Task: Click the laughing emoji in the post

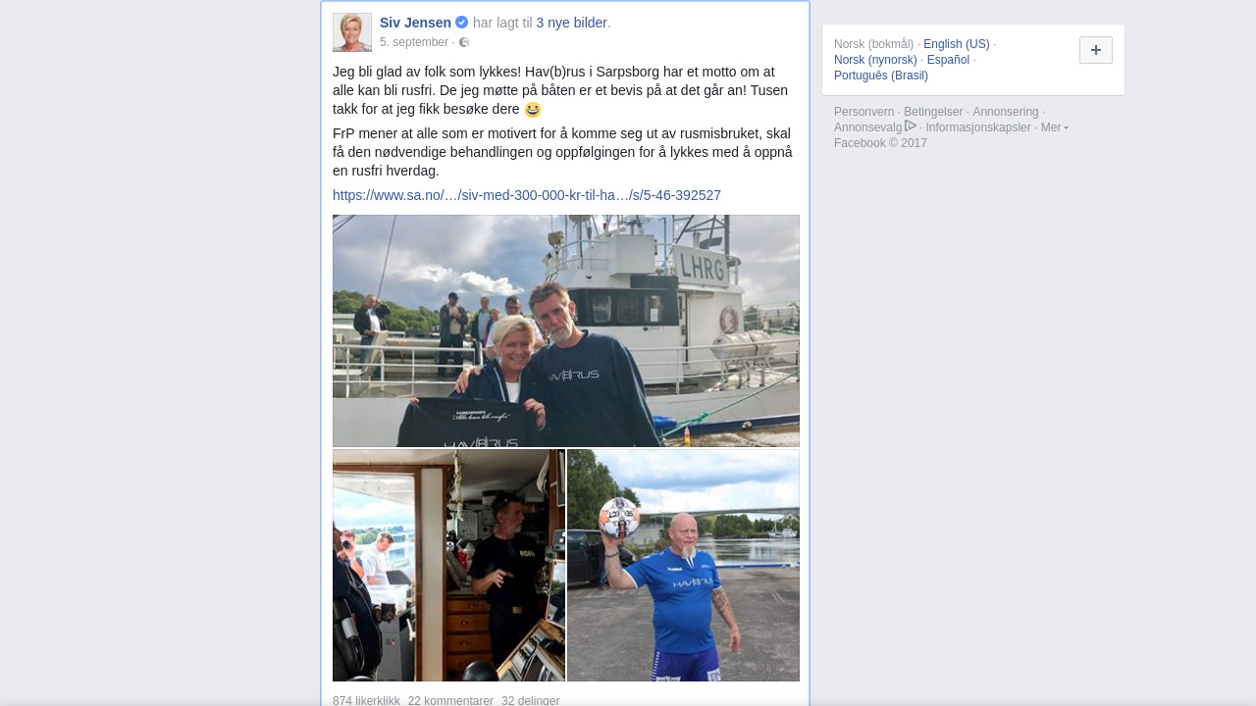Action: 533,110
